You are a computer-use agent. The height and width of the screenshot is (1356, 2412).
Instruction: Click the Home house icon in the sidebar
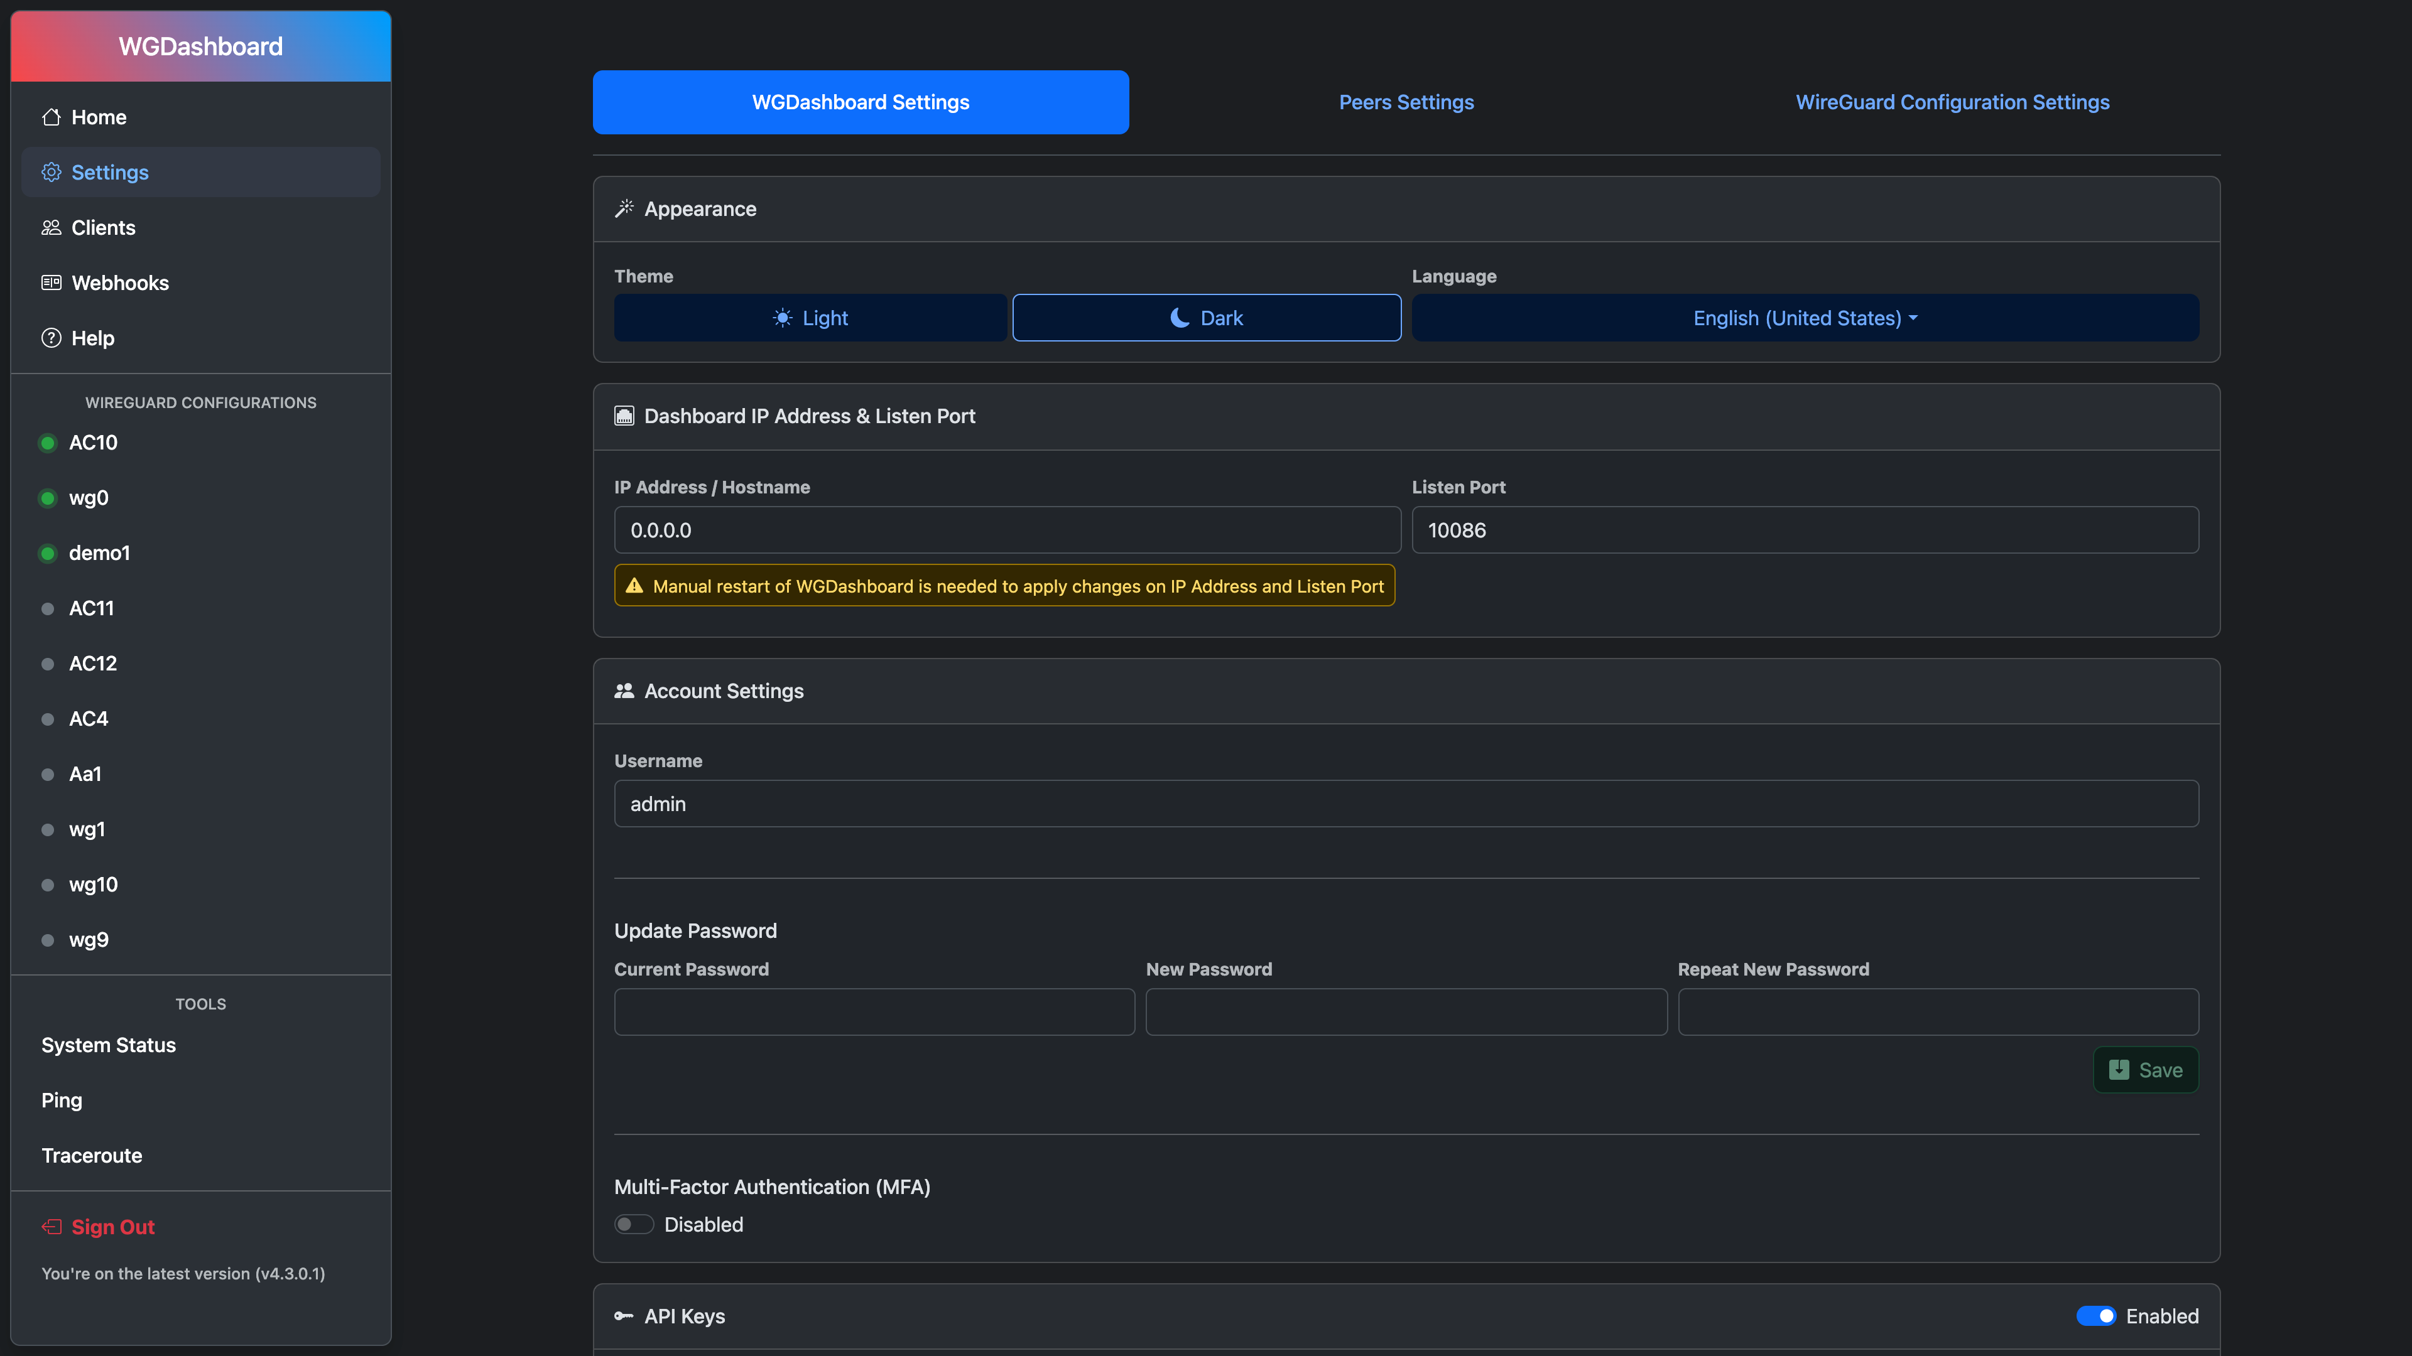[52, 117]
